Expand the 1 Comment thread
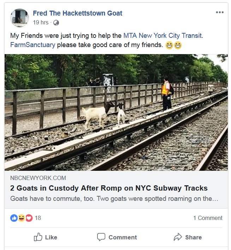The image size is (231, 250). (x=208, y=218)
